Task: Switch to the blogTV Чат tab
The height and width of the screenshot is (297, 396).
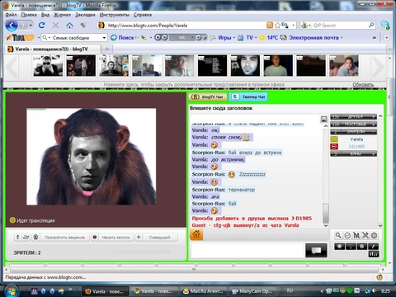Action: pos(208,97)
